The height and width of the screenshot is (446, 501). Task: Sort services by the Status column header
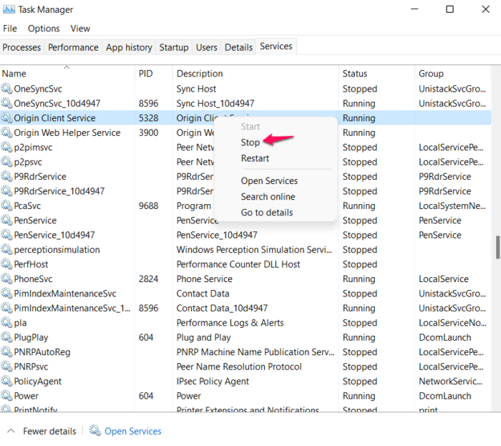[x=355, y=74]
